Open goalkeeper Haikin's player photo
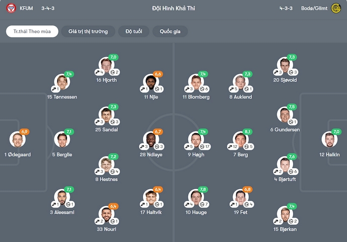The width and height of the screenshot is (347, 242). click(330, 139)
